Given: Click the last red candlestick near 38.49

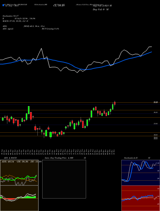Looking at the screenshot, I should [115, 103].
